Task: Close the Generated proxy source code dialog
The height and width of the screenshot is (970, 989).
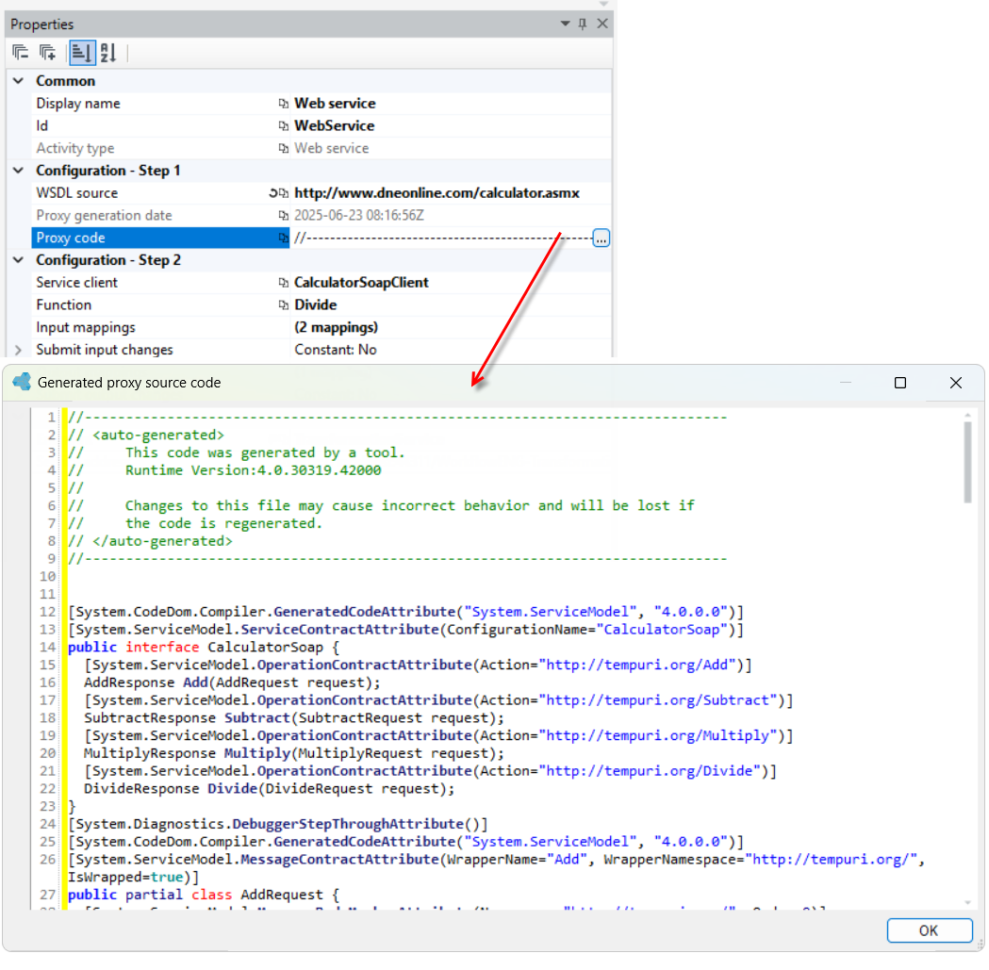Action: coord(956,383)
